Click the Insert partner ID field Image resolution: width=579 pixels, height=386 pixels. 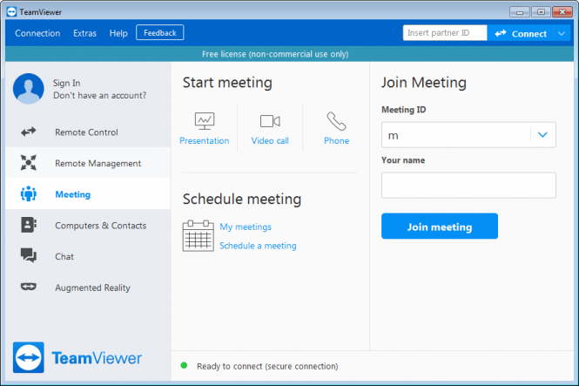pos(445,33)
